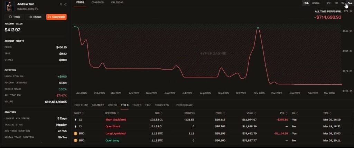Click the Open Short direction text
The height and width of the screenshot is (148, 354).
point(113,127)
